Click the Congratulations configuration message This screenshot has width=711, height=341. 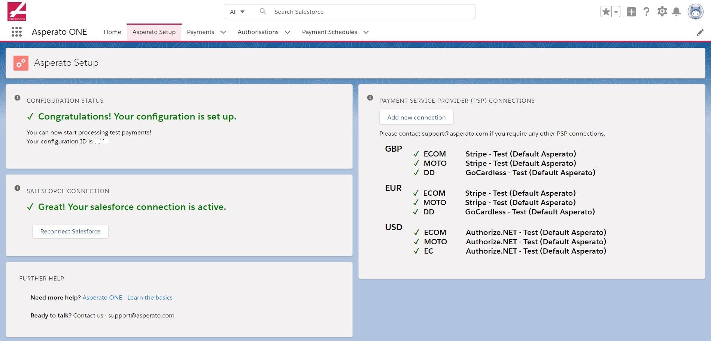(x=137, y=117)
